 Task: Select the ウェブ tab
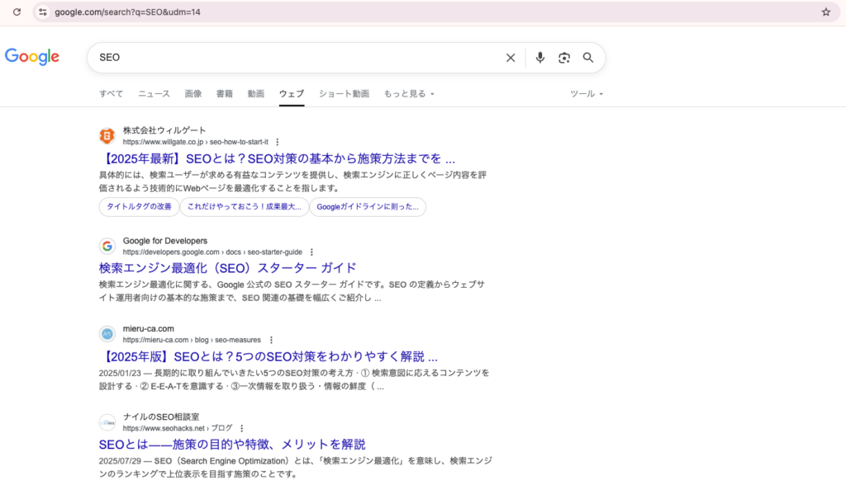click(x=292, y=94)
